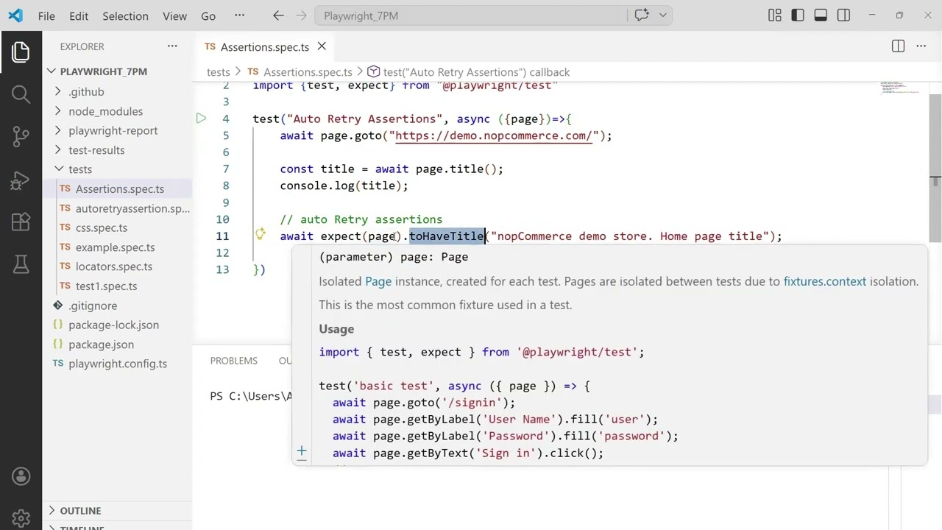Viewport: 942px width, 530px height.
Task: Open the .gitignore file
Action: point(93,305)
